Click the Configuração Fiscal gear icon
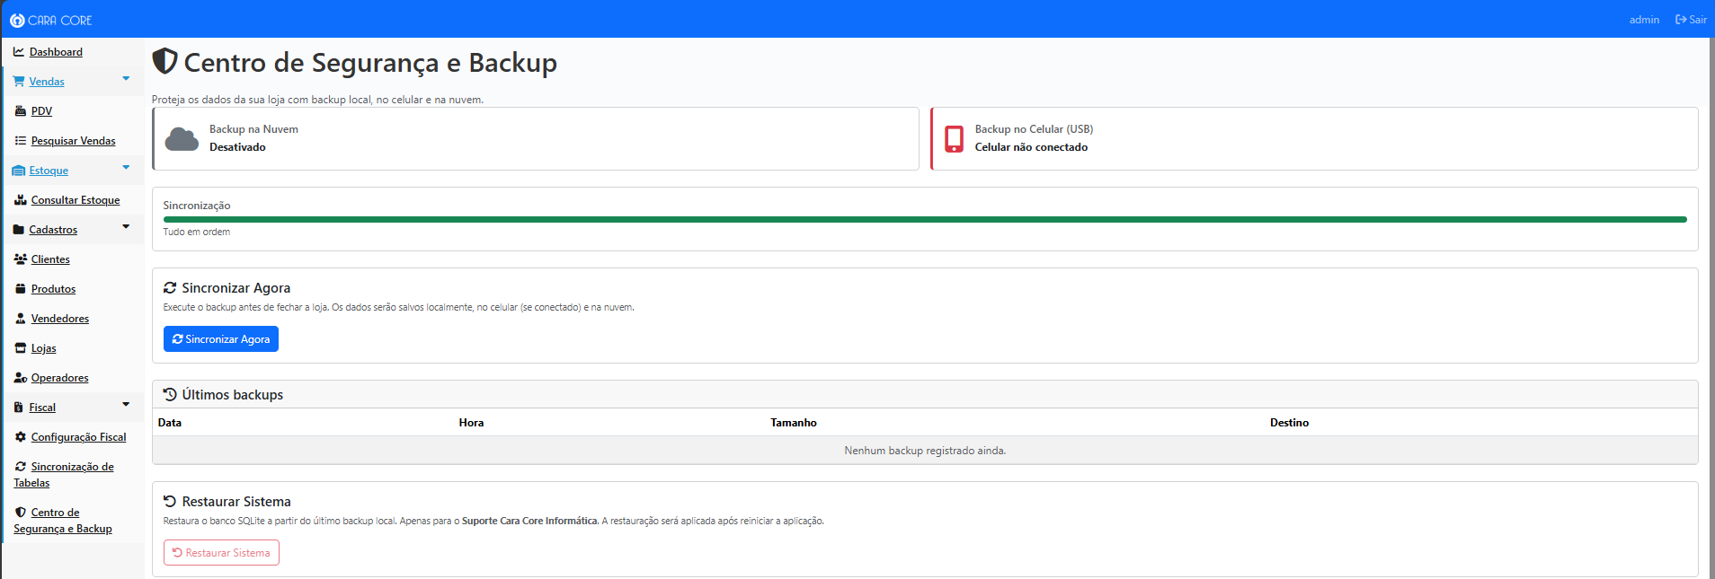 tap(21, 437)
